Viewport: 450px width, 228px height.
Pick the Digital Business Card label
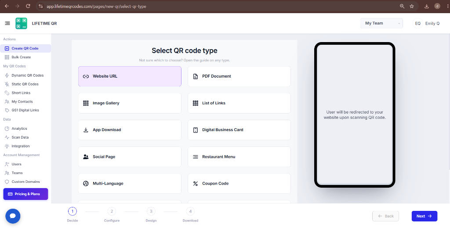click(223, 130)
